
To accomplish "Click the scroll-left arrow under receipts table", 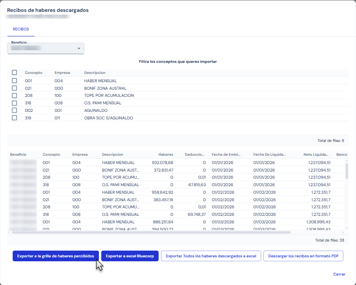I will 9,232.
